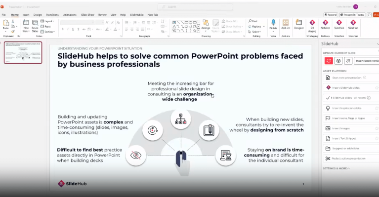The width and height of the screenshot is (379, 197).
Task: Open the font size combo box
Action: pyautogui.click(x=99, y=23)
